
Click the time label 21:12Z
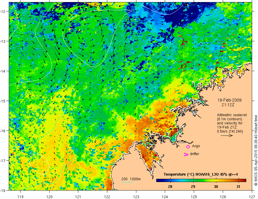pos(228,105)
